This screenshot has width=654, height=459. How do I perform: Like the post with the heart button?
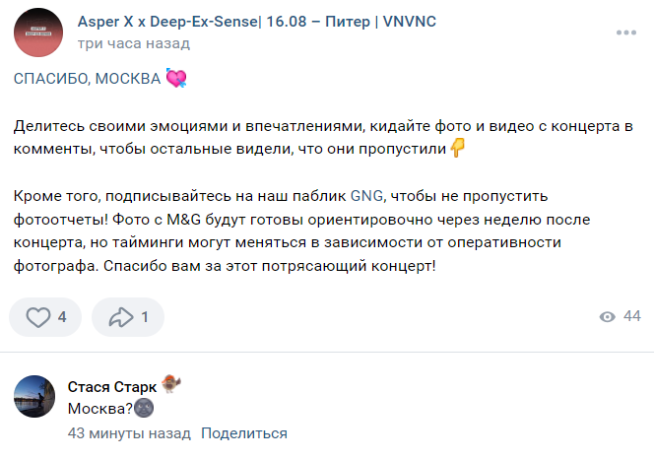pos(38,317)
